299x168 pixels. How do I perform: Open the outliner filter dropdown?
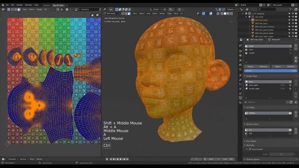(x=291, y=9)
